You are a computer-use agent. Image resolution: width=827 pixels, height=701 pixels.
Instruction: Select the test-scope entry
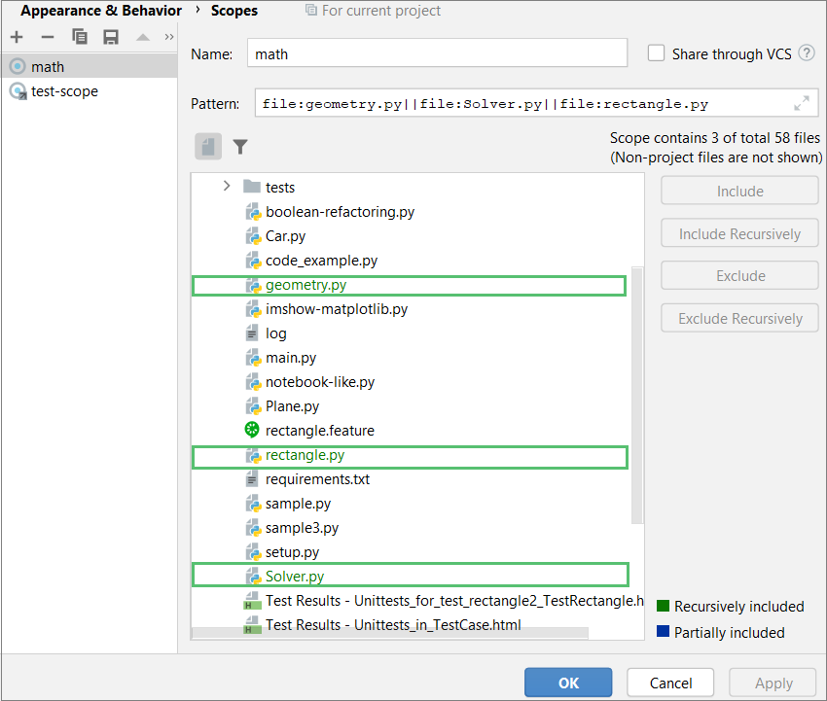(56, 90)
